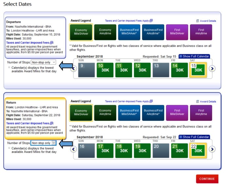
Task: Select Business/First MileSAAver in Departure legend
Action: (x=129, y=32)
